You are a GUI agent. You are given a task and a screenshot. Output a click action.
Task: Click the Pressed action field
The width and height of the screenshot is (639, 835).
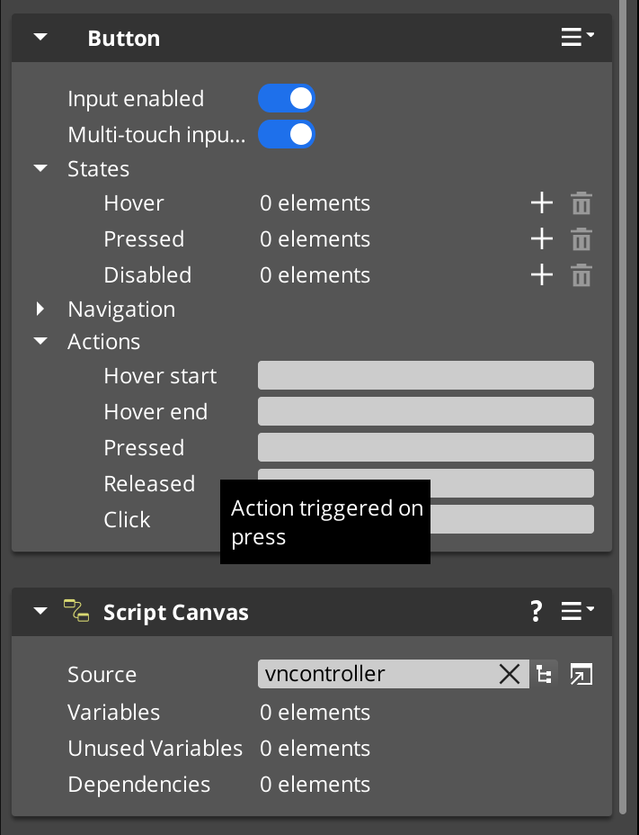coord(425,447)
